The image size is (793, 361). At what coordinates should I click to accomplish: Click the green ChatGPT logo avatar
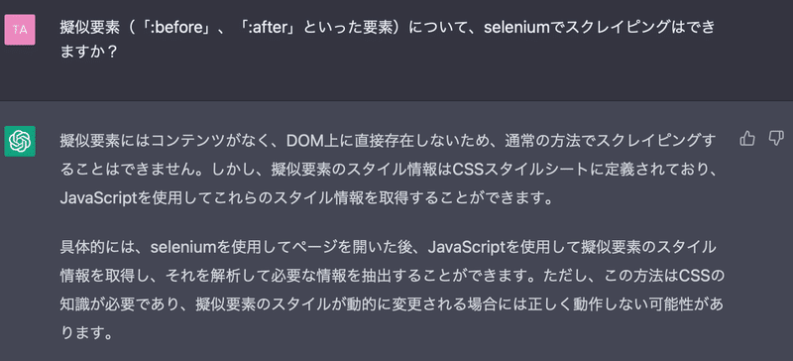point(20,141)
